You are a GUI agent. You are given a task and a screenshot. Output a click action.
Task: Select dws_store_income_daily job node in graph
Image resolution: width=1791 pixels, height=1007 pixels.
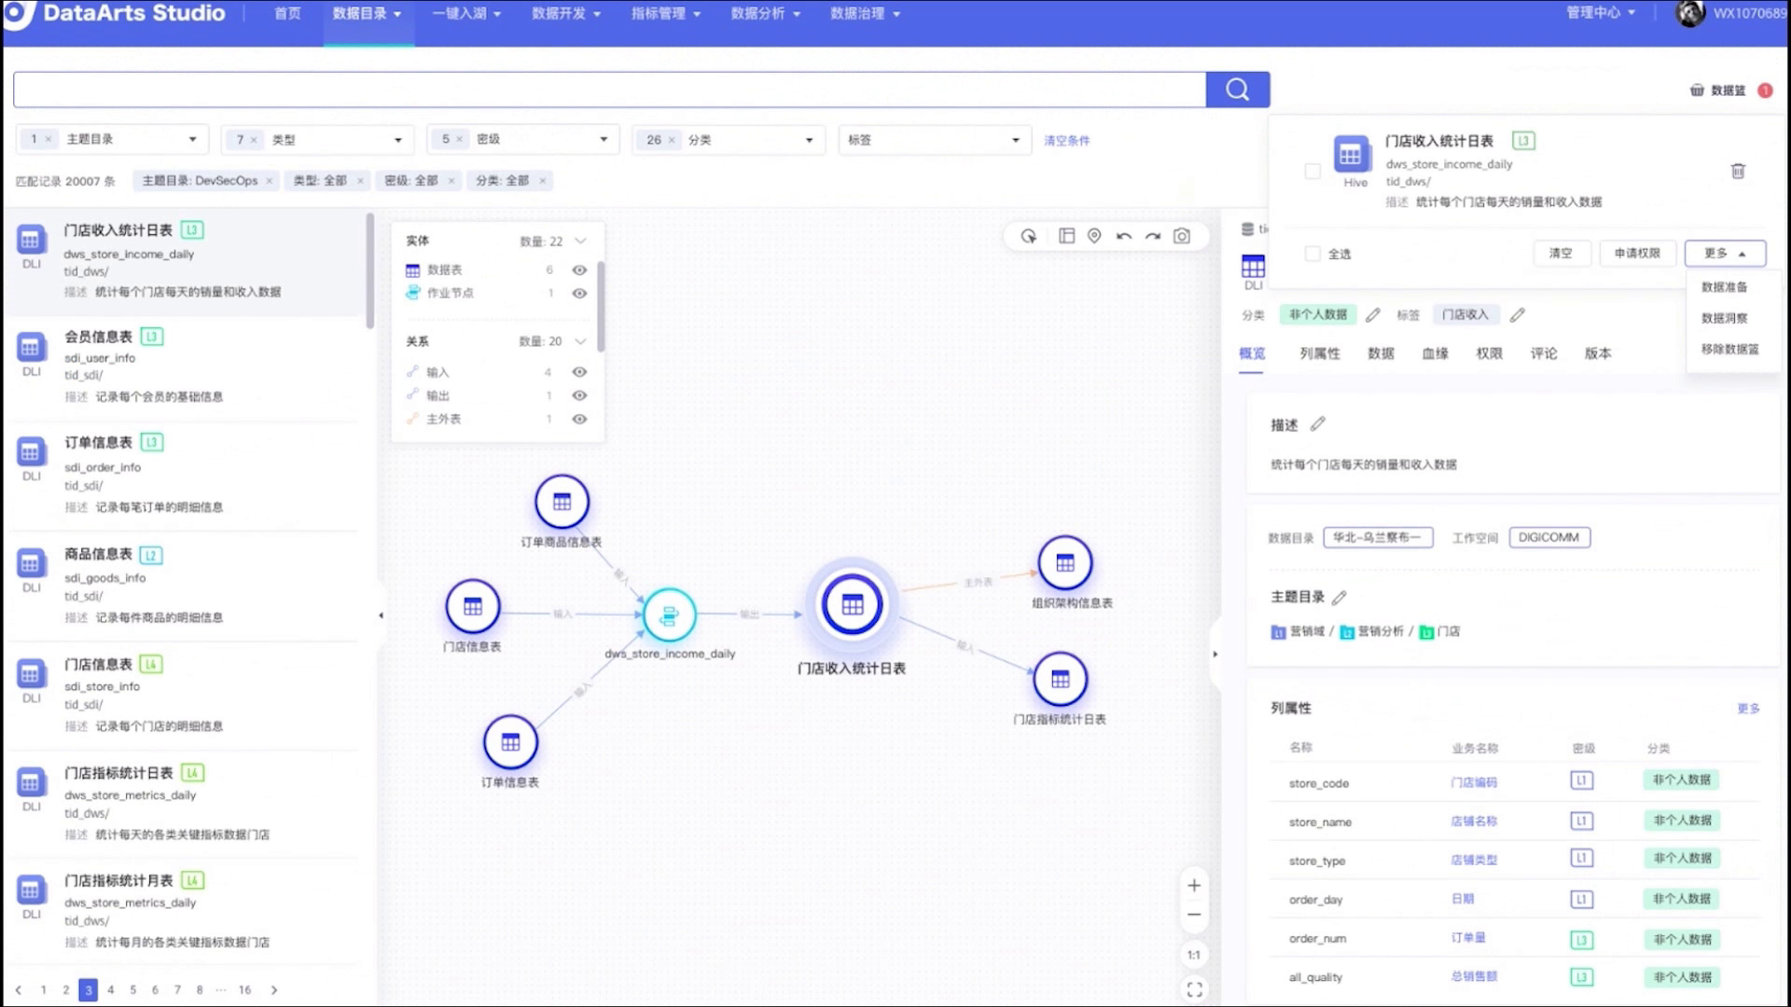[669, 614]
